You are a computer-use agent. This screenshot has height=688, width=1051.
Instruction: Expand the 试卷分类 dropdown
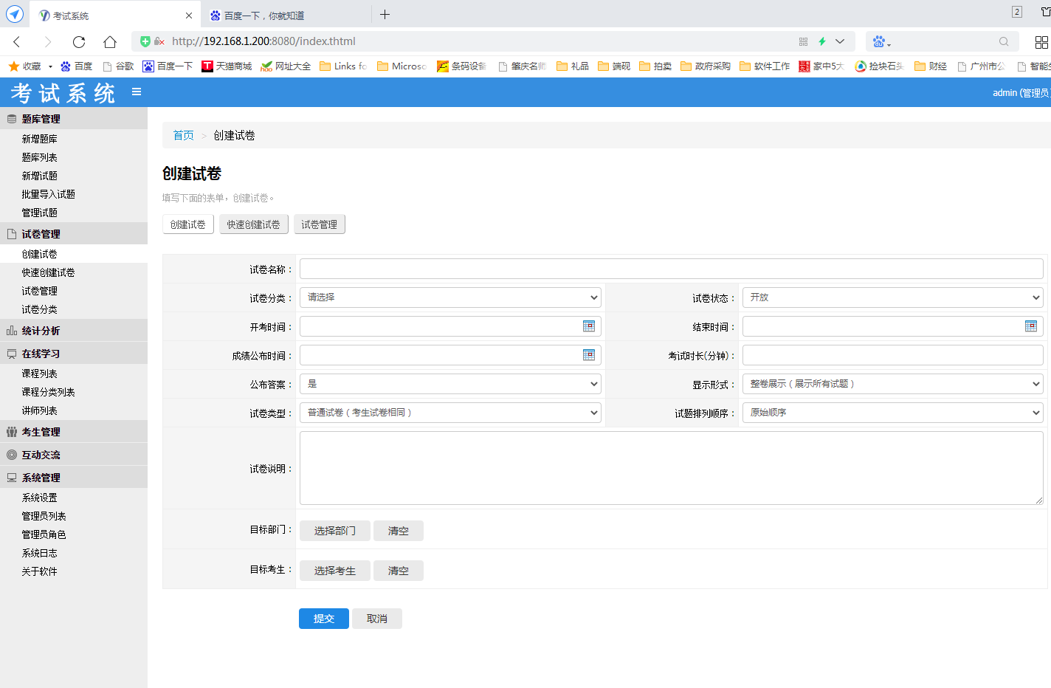coord(450,297)
